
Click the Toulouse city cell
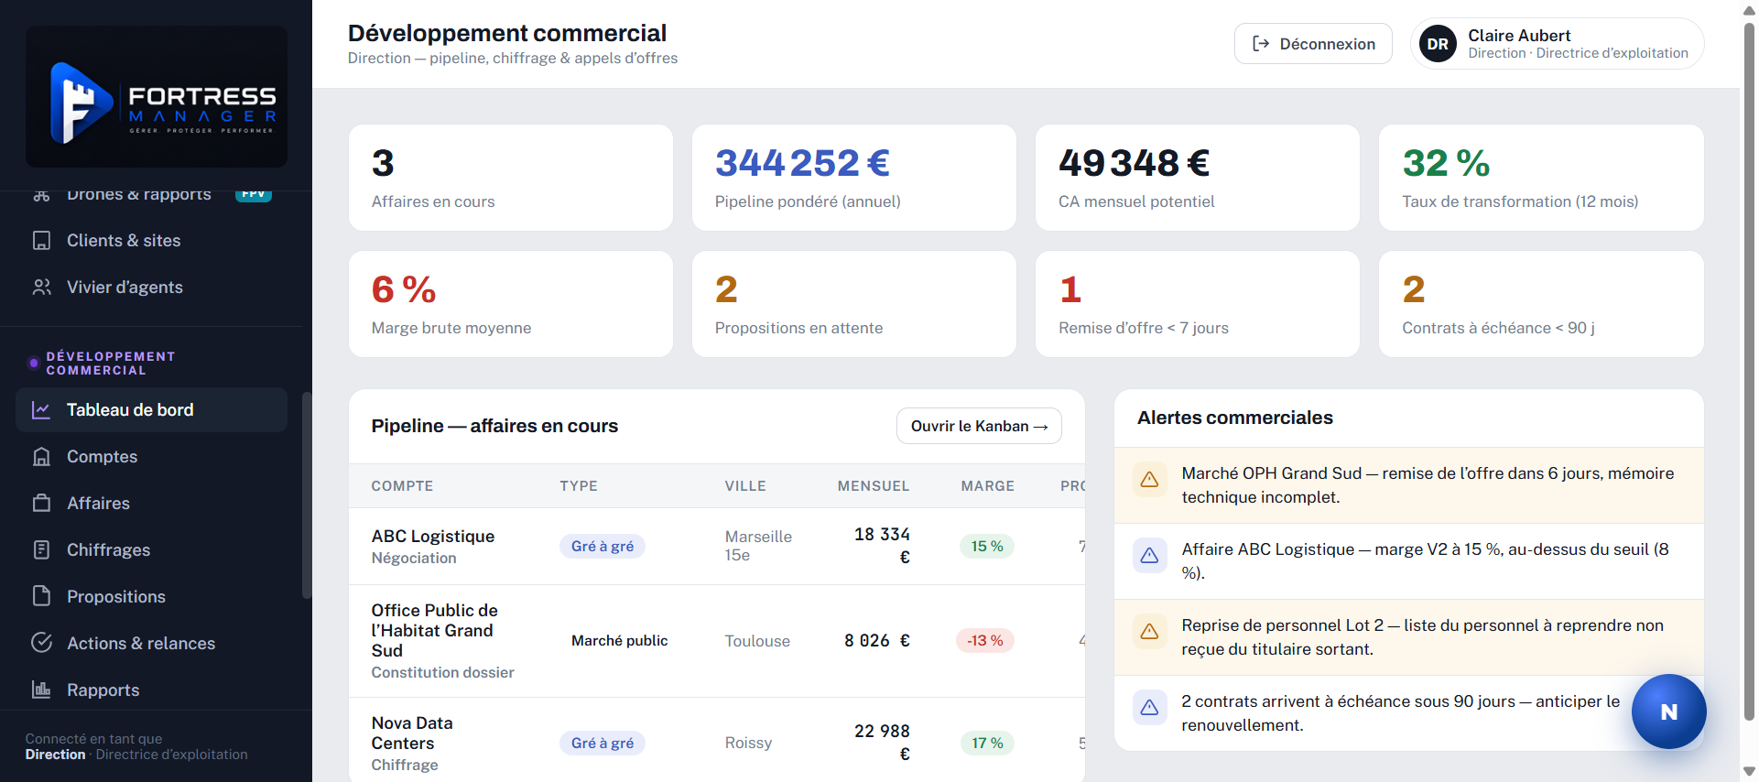(757, 641)
